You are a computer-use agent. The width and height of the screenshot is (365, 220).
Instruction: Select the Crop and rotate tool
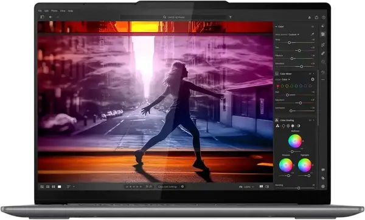pyautogui.click(x=323, y=45)
